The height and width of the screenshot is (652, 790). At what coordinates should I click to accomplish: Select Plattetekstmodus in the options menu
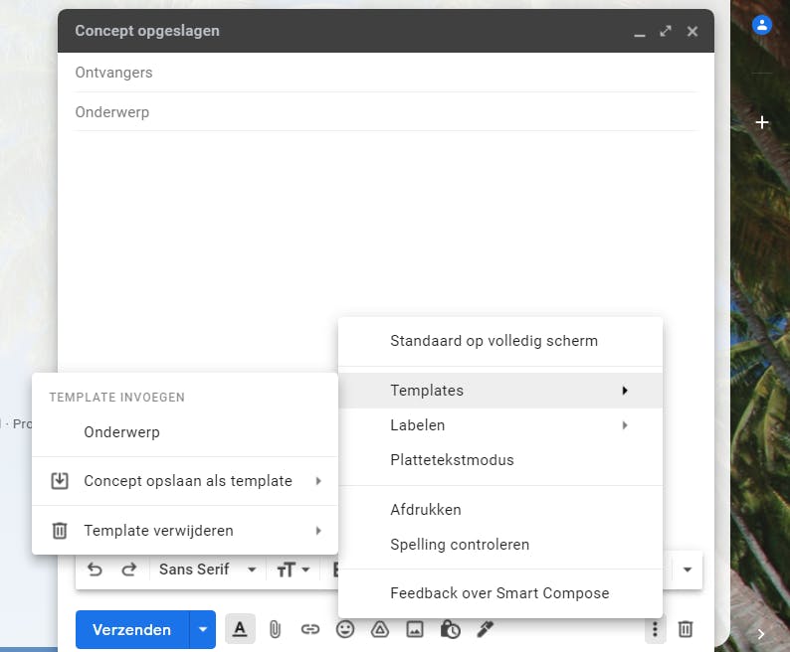pyautogui.click(x=452, y=460)
